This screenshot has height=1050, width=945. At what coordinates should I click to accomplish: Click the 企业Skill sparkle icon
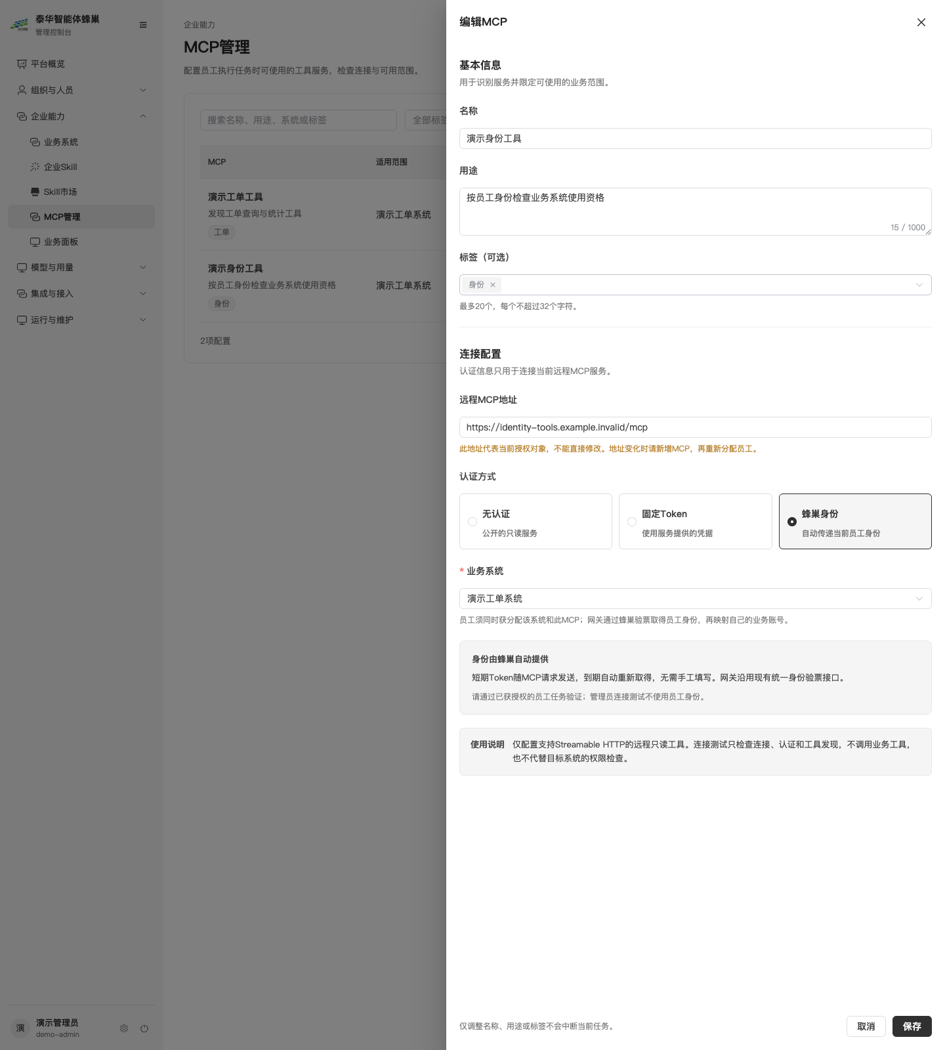pos(35,167)
